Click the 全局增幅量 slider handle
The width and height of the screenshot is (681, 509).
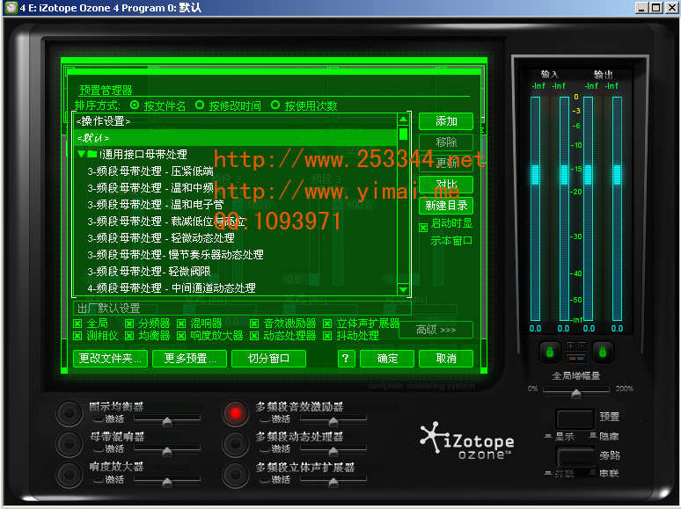click(576, 394)
